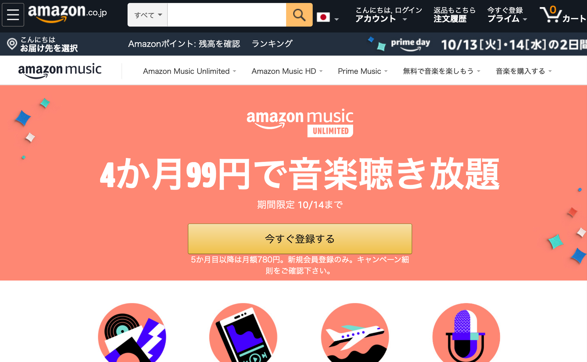
Task: Open the hamburger navigation menu
Action: (13, 14)
